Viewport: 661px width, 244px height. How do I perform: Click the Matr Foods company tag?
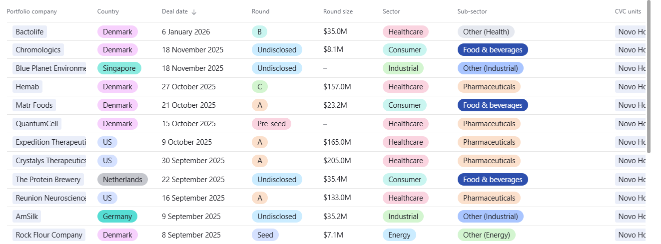point(34,105)
